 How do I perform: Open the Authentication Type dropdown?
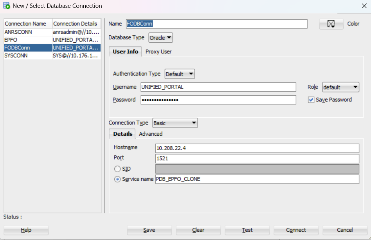point(180,74)
